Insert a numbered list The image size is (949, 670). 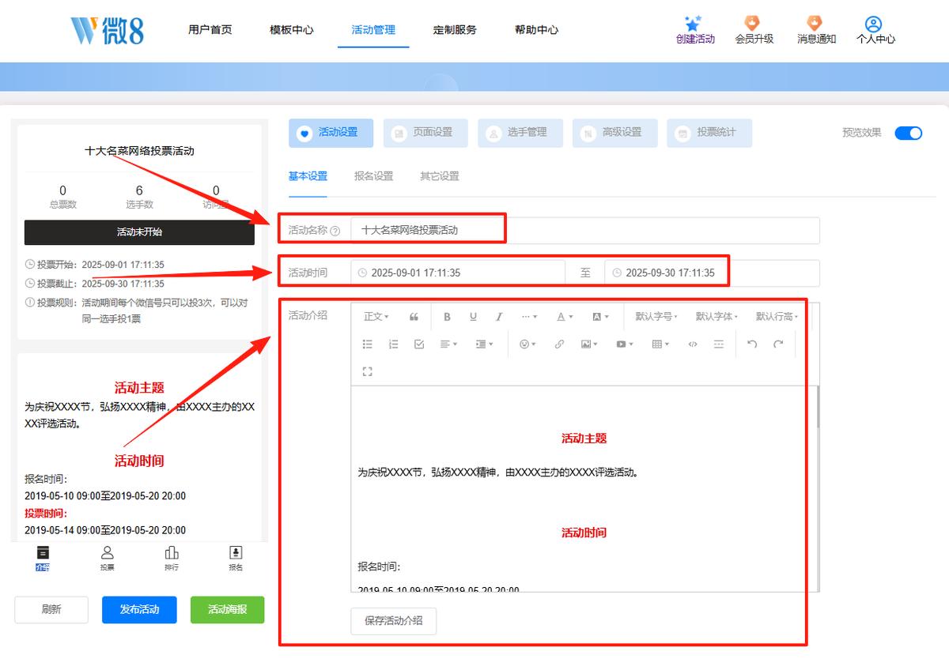coord(394,344)
